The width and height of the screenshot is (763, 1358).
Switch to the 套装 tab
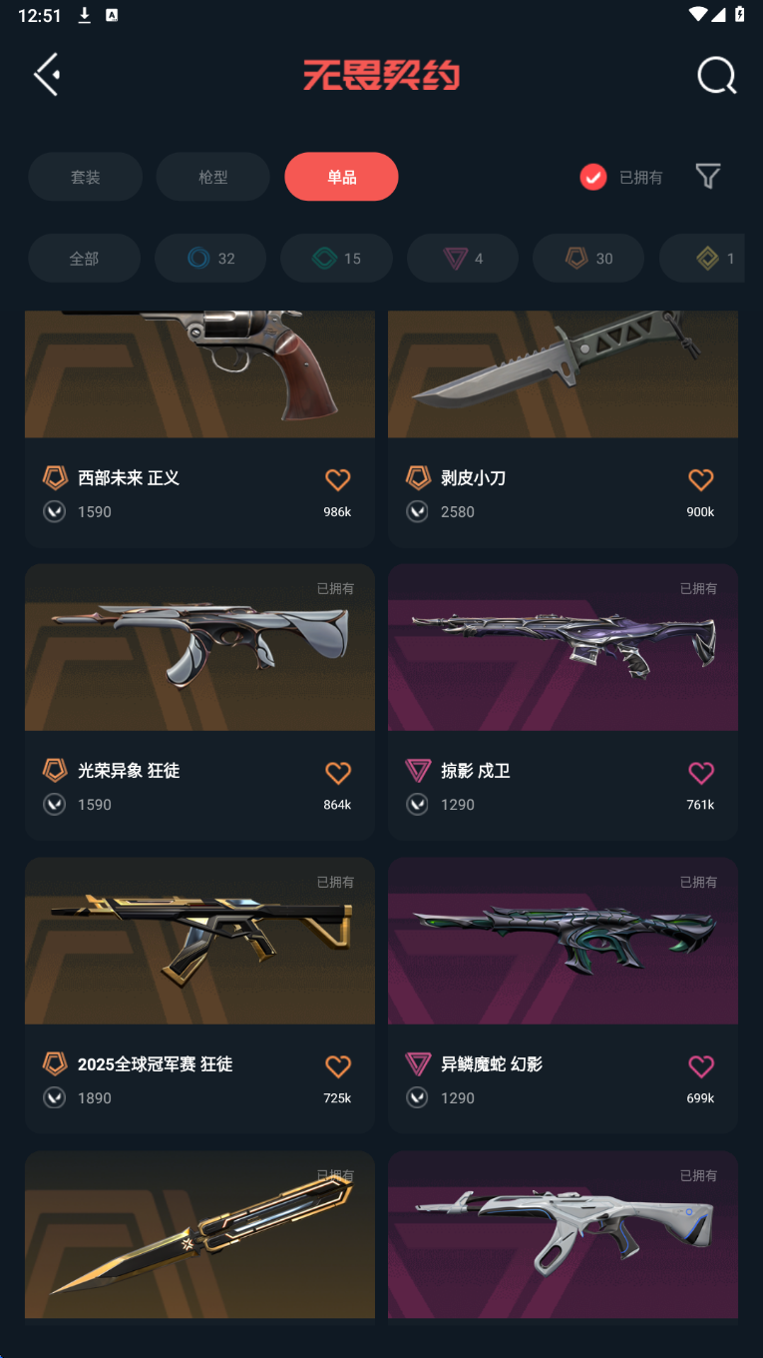[x=85, y=177]
